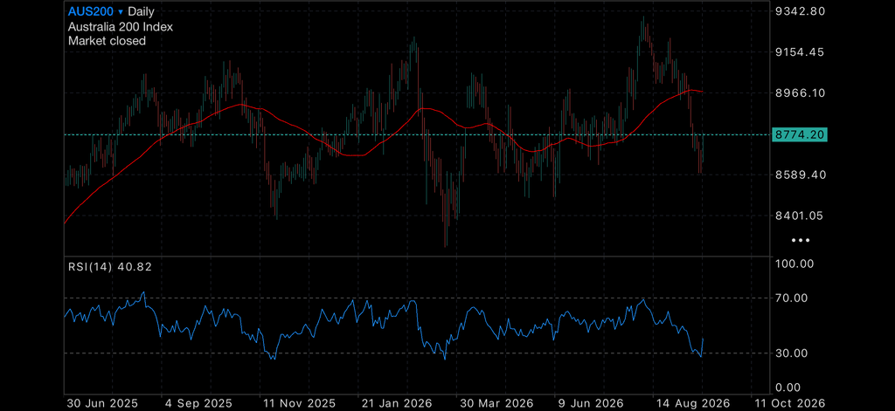Screen dimensions: 895x411
Task: Click the 11 Oct 2026 date label
Action: 792,403
